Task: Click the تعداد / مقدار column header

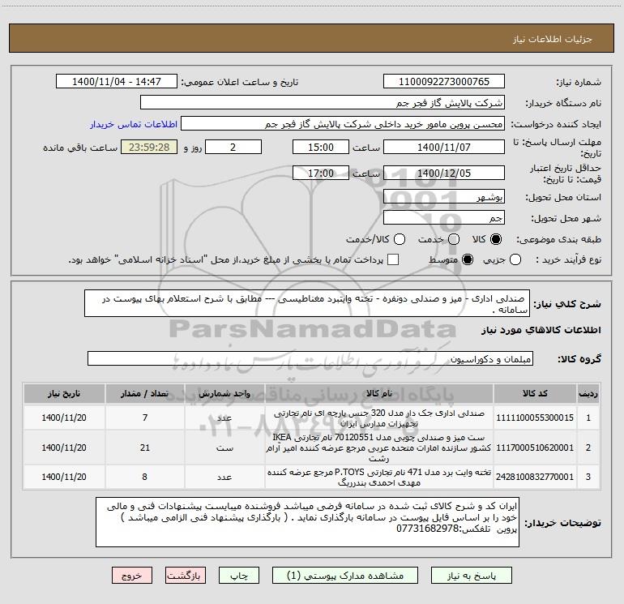Action: (145, 393)
